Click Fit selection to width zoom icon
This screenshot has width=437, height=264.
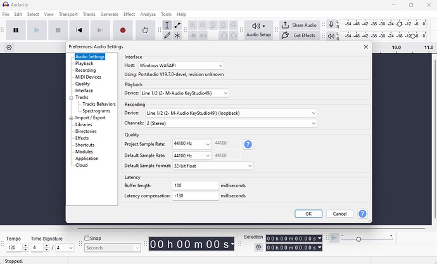pyautogui.click(x=213, y=25)
